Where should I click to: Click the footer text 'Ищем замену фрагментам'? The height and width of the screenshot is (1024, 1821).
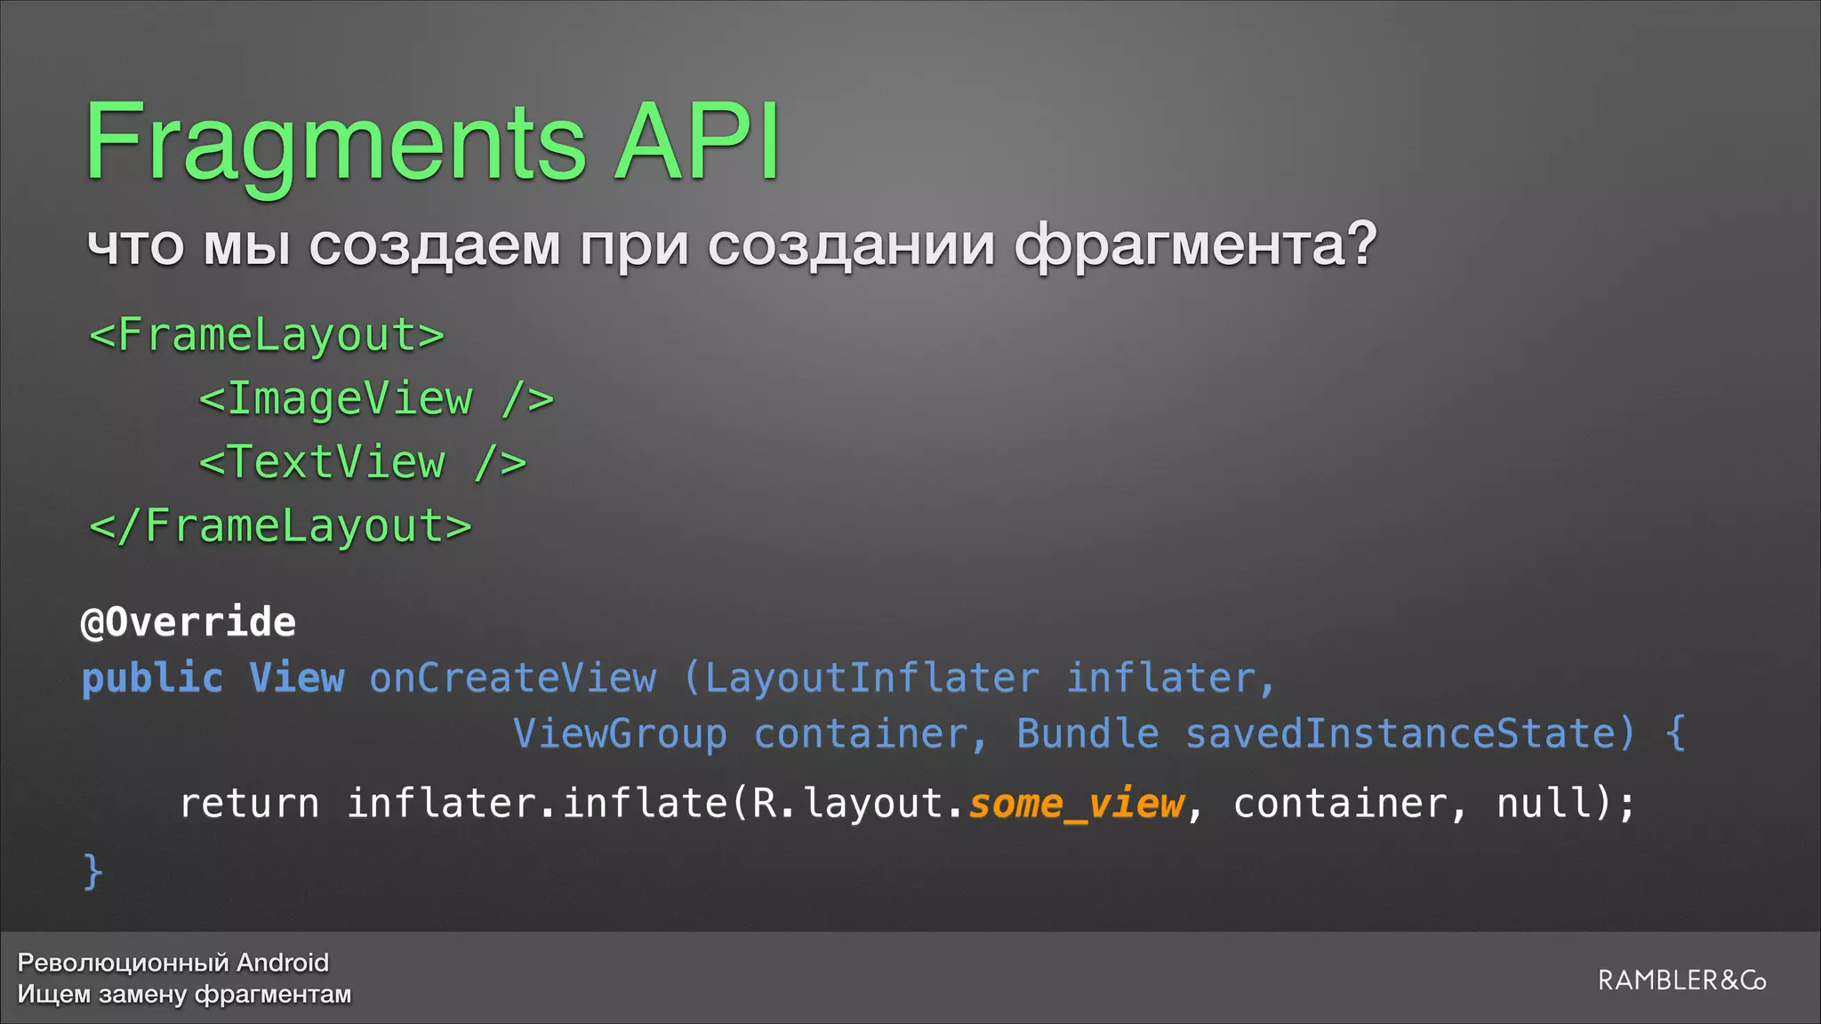click(x=184, y=995)
